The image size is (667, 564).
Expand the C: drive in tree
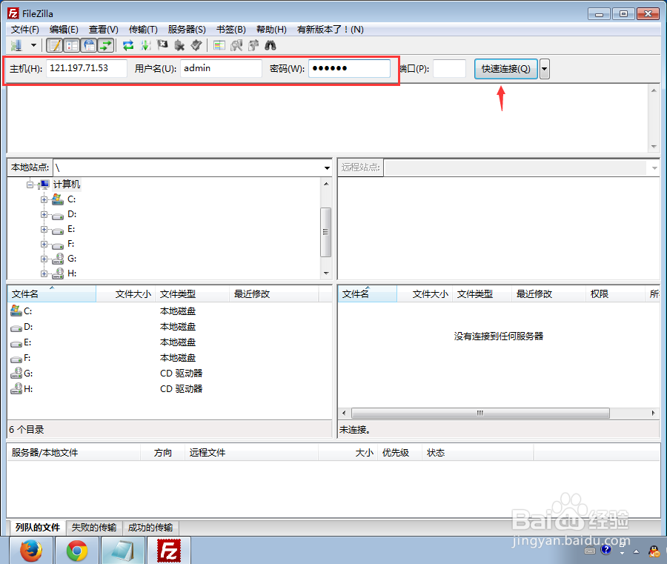click(44, 199)
